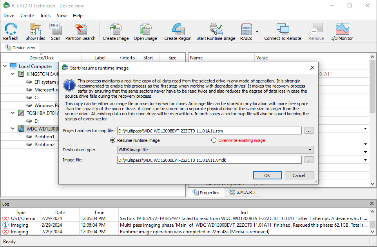Screen dimensions: 377x247
Task: Click the WDC WD1200 drive icon
Action: point(21,129)
